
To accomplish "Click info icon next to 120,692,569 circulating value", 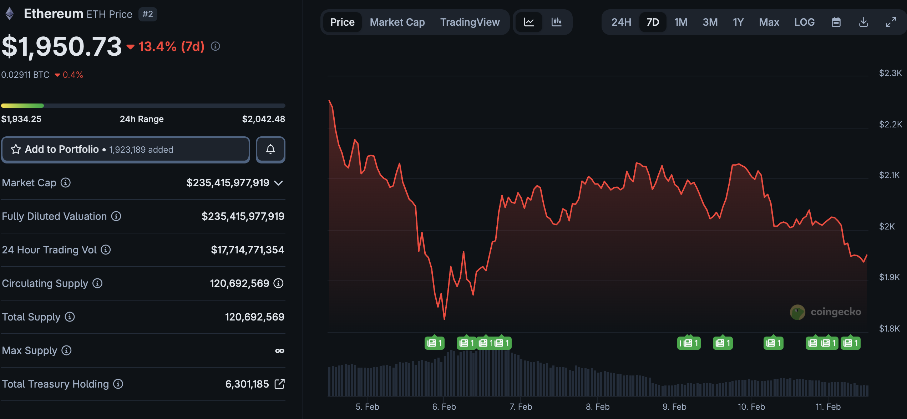I will (278, 283).
